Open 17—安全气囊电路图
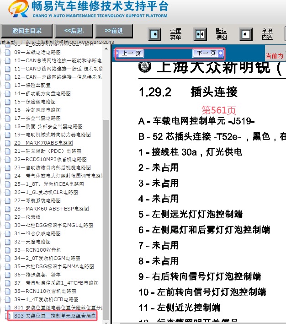 coord(37,118)
